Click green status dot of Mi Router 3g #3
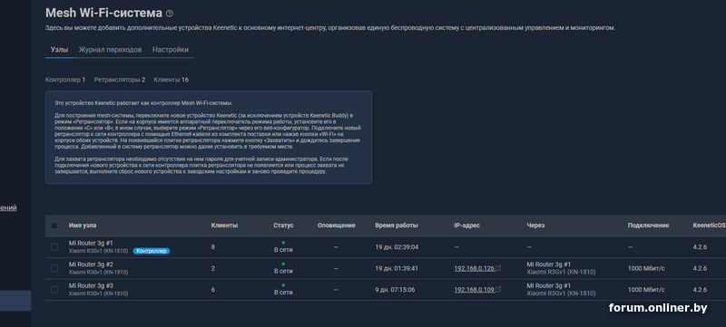726x327 pixels. click(x=283, y=285)
